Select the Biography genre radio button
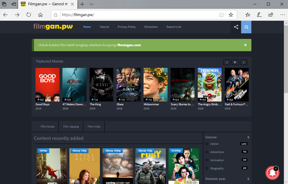Screen dimensions: 288x184 tap(207, 168)
